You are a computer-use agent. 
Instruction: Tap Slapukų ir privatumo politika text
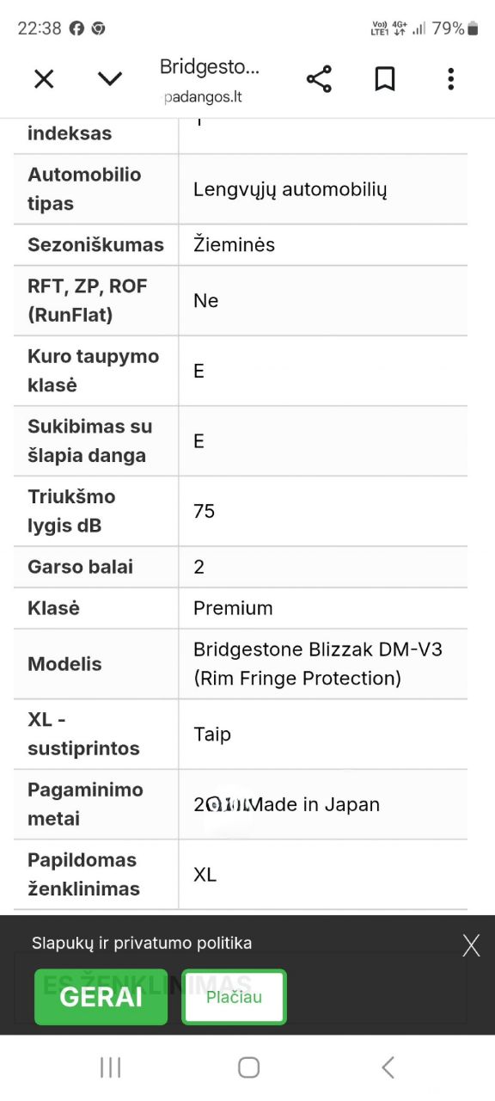(x=143, y=943)
